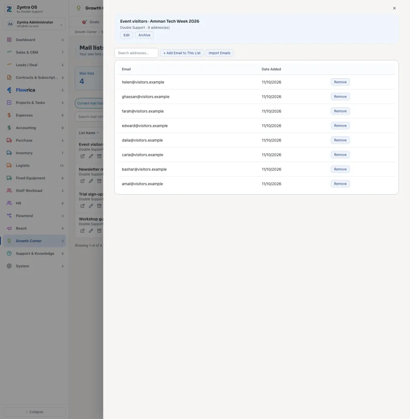410x419 pixels.
Task: Click the Expenses dollar icon
Action: 9,115
